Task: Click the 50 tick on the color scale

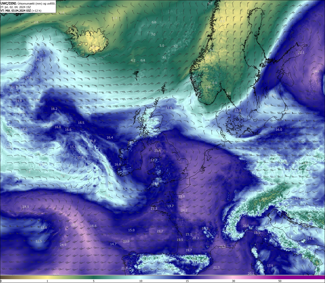Action: 280,281
